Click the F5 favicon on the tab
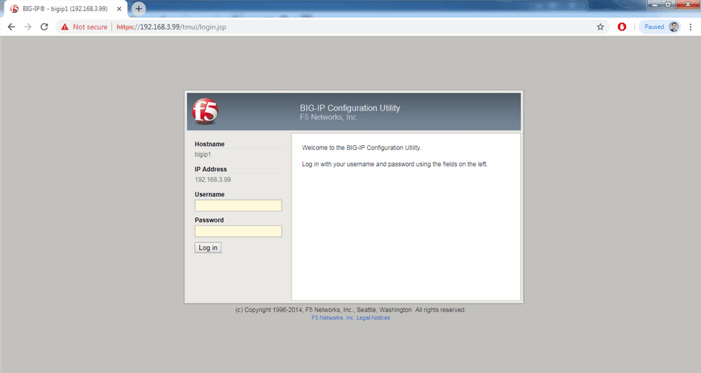This screenshot has height=373, width=701. (14, 9)
